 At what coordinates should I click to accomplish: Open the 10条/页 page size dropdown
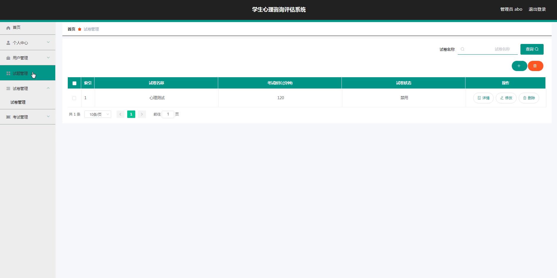coord(97,114)
